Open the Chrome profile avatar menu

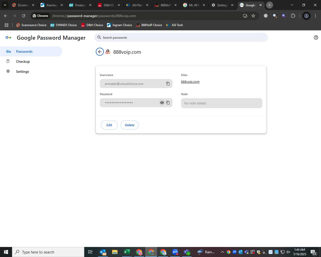[306, 16]
